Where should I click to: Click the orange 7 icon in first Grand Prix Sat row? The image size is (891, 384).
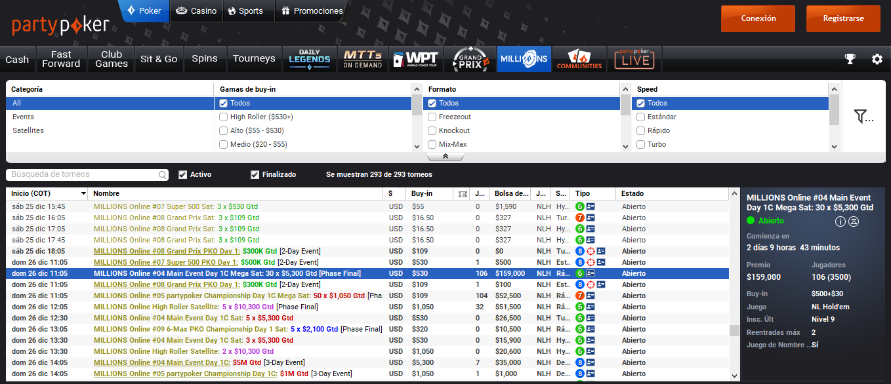point(580,218)
